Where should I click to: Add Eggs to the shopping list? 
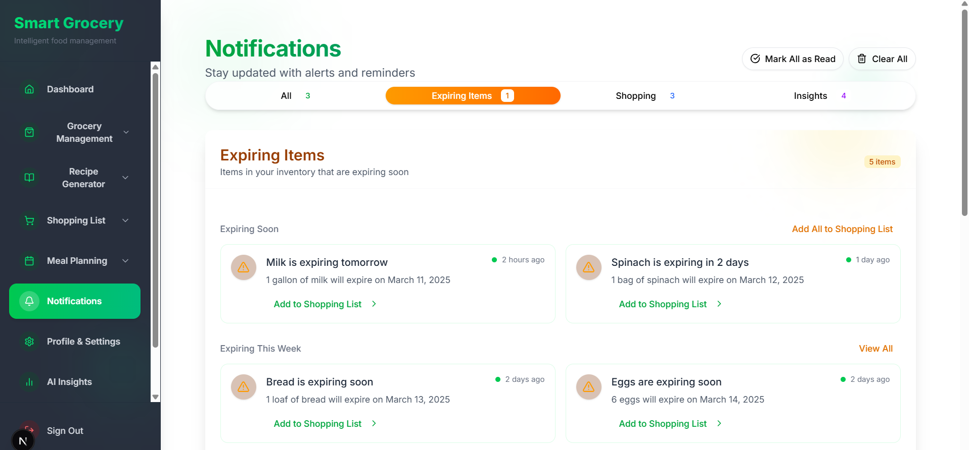click(671, 424)
